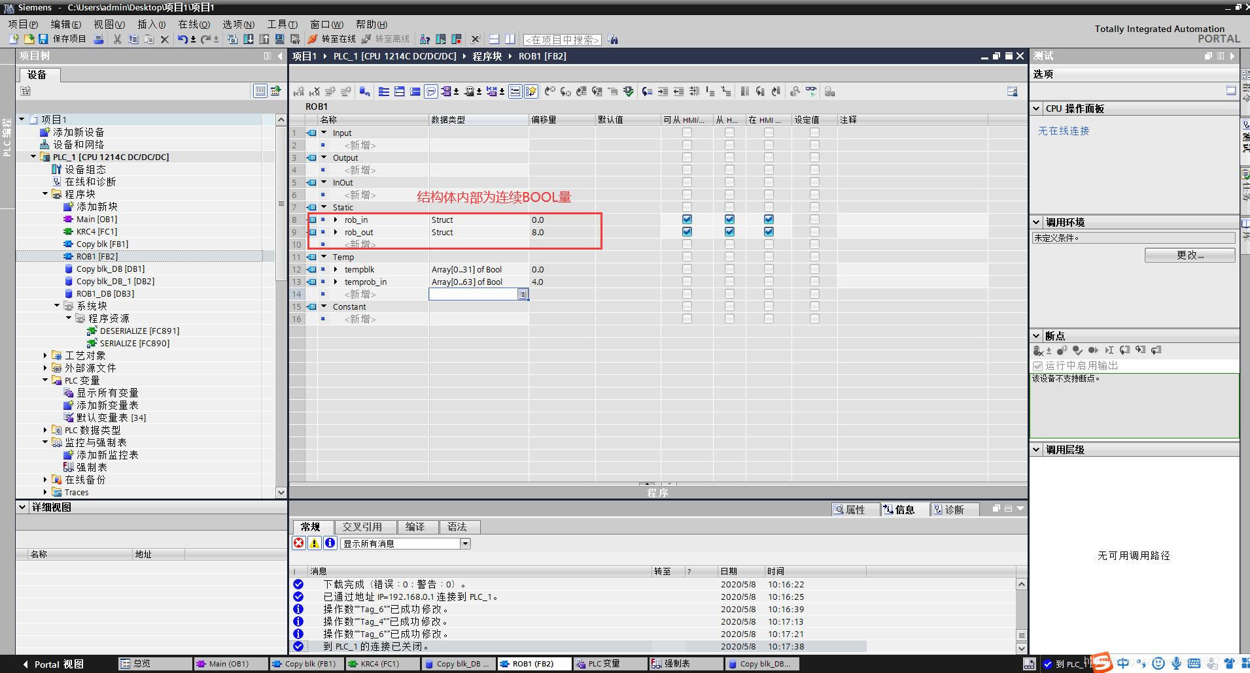Click the Start CPU icon
1250x673 pixels.
click(x=441, y=39)
